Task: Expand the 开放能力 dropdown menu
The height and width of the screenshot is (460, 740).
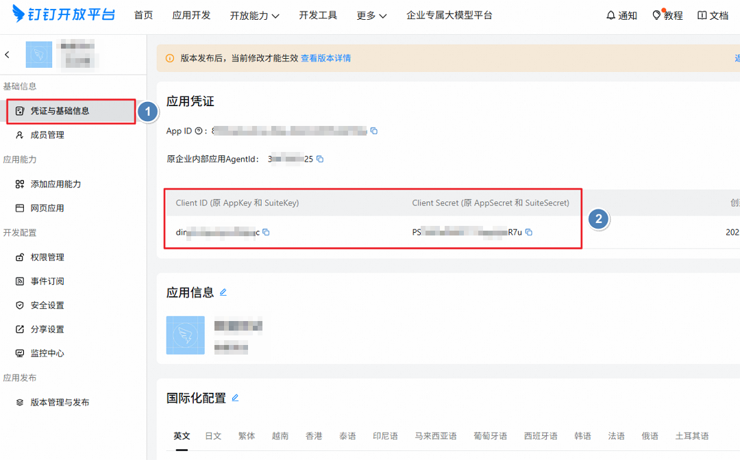Action: pos(255,16)
